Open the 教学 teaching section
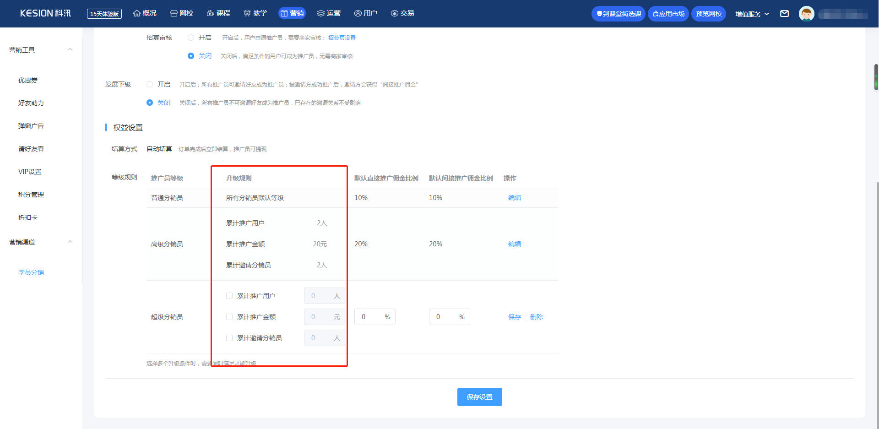 point(255,13)
